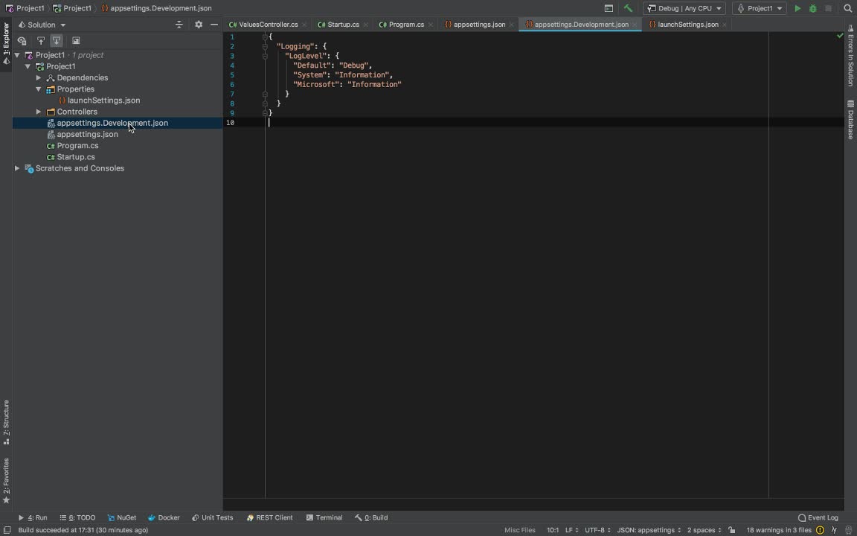Open the Debug | Any CPU configuration dropdown
The height and width of the screenshot is (536, 857).
tap(684, 8)
